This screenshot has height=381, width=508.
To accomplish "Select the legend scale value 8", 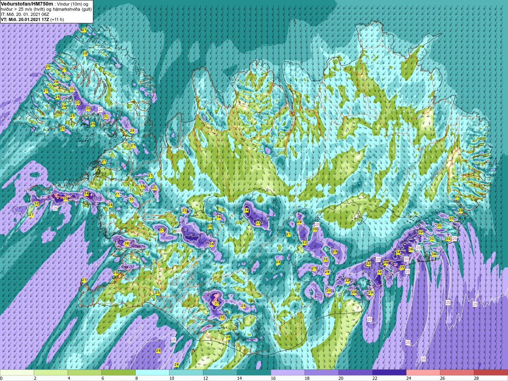I will (x=137, y=378).
